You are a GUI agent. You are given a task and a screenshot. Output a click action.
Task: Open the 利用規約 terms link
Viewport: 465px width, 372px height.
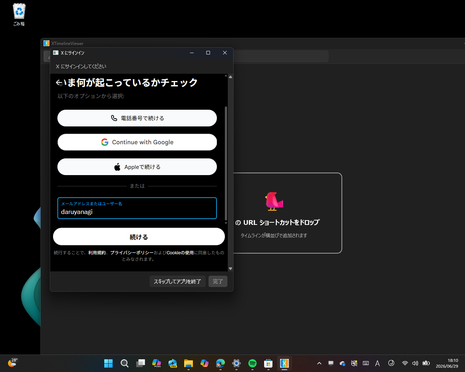(x=97, y=252)
